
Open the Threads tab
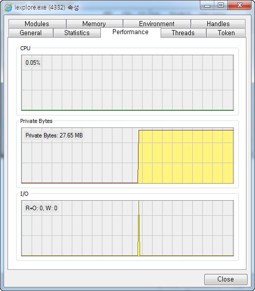click(x=183, y=33)
